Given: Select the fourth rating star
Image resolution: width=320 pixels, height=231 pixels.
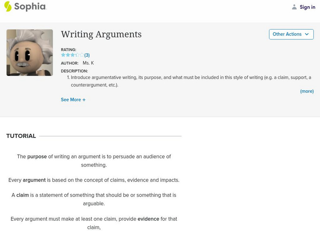Looking at the screenshot, I should [x=77, y=55].
